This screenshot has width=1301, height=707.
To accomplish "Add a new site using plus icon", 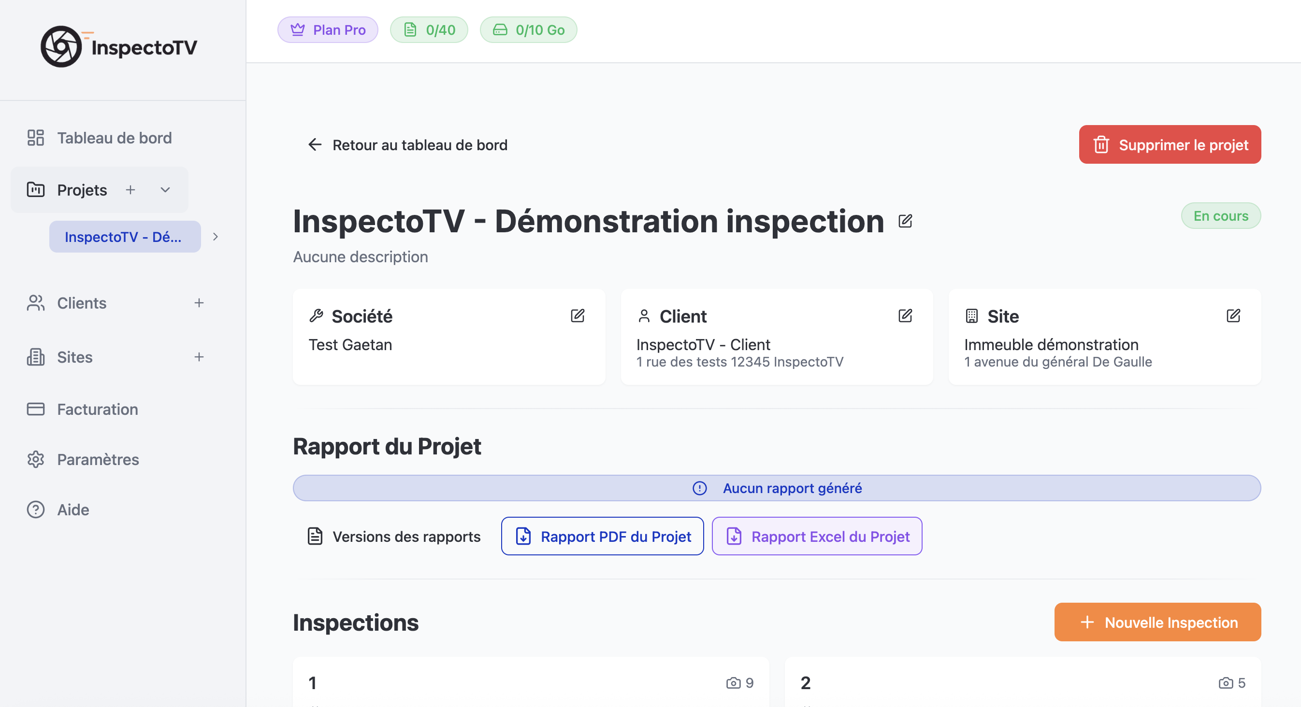I will 199,357.
